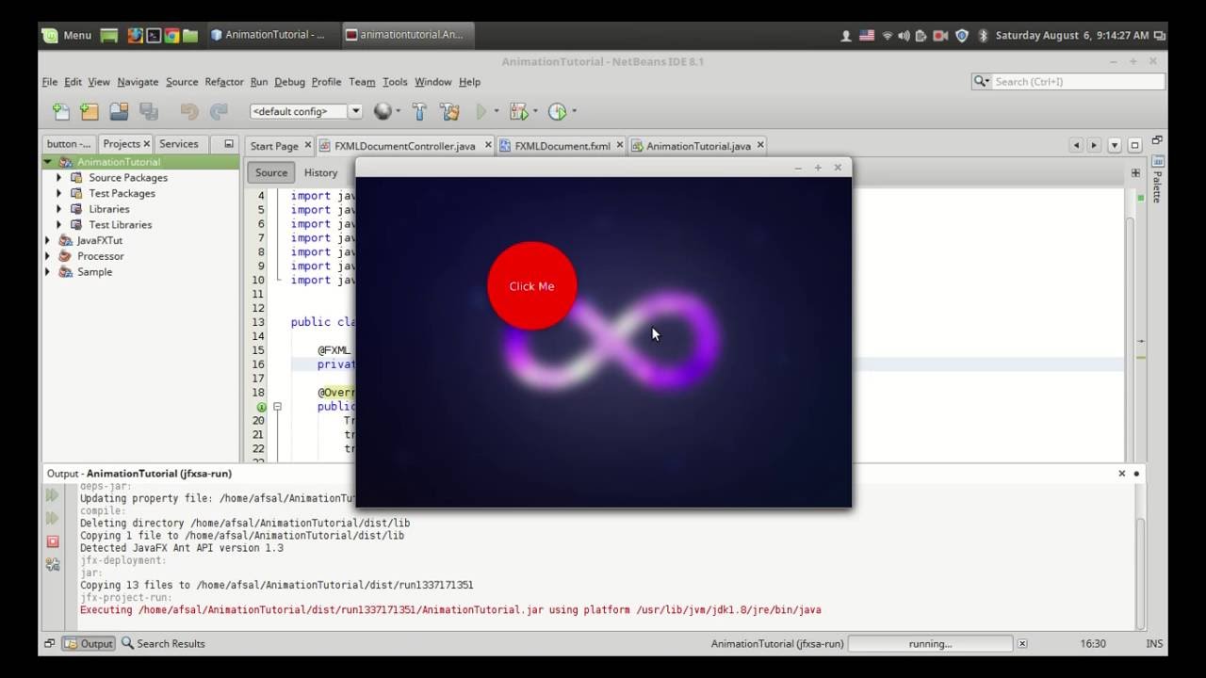The image size is (1206, 678).
Task: Expand the Test Packages node
Action: (59, 193)
